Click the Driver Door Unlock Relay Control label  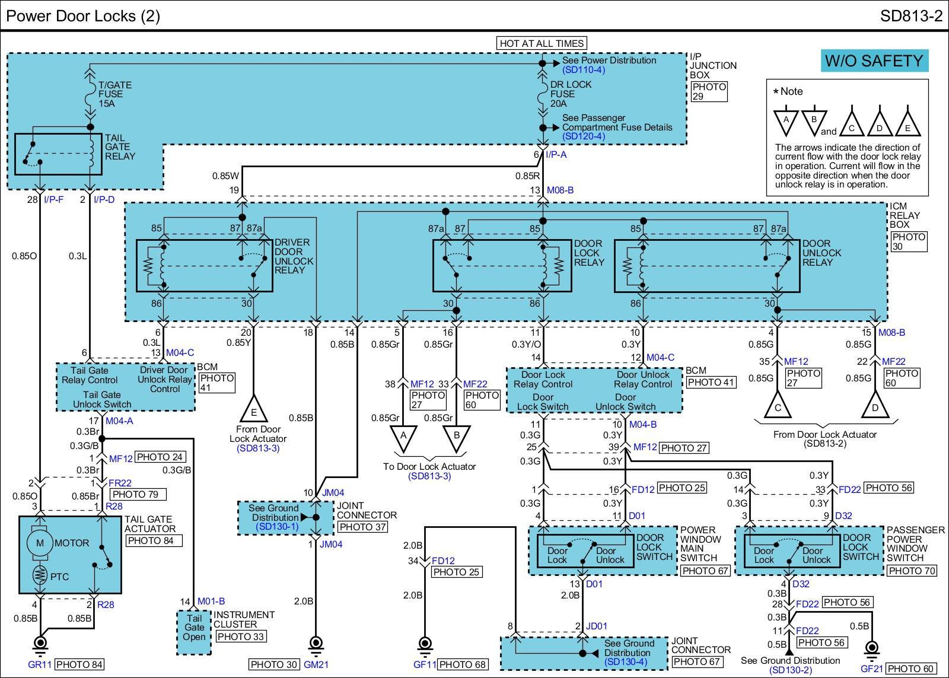click(164, 380)
